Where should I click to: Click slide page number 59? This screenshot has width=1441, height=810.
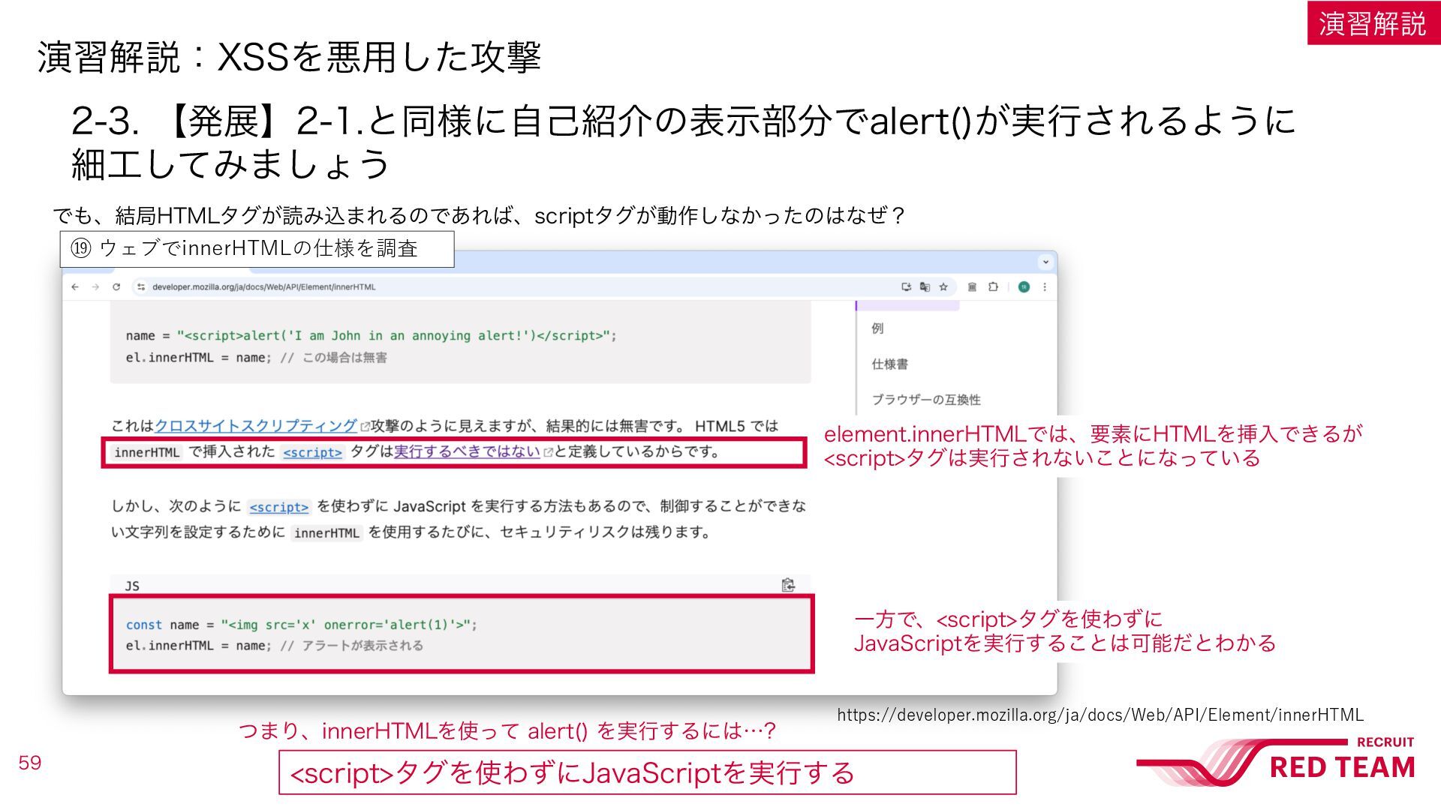30,763
